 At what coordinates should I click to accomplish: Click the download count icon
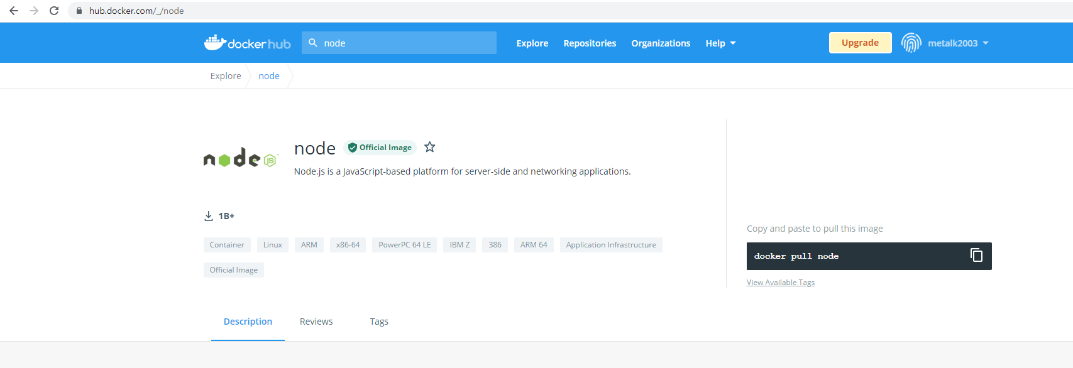pyautogui.click(x=209, y=216)
